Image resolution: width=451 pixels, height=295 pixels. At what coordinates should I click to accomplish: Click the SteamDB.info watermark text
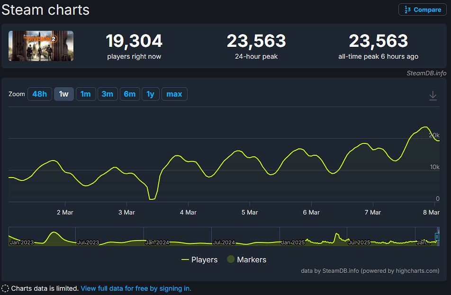426,73
